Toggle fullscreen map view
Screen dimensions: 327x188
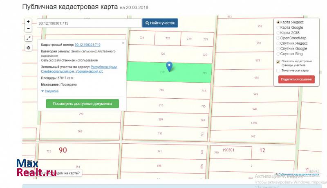coord(28,38)
